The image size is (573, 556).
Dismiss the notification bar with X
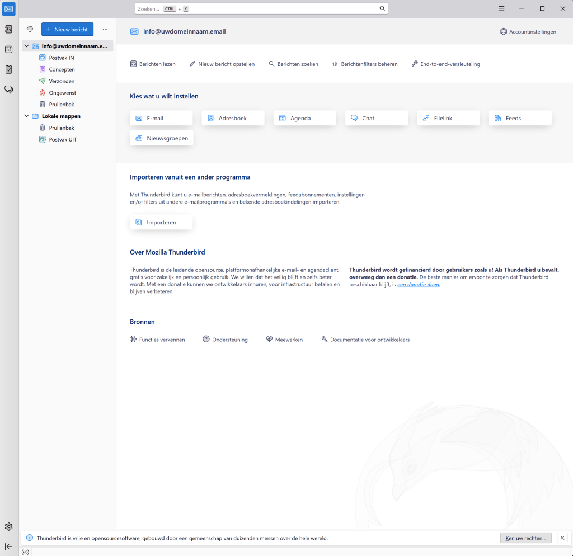tap(562, 538)
